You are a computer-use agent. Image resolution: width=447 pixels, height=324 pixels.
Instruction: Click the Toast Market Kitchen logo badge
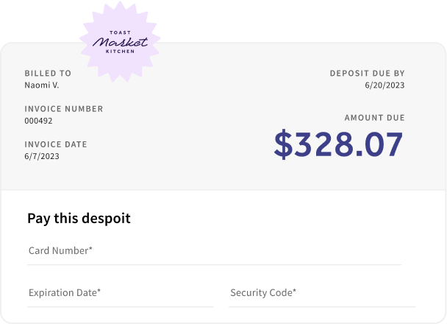click(x=120, y=42)
